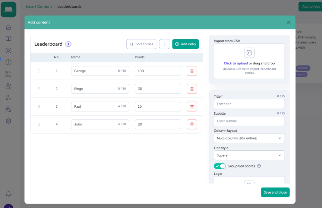The height and width of the screenshot is (208, 322).
Task: Click the Sort entries button
Action: pyautogui.click(x=141, y=44)
